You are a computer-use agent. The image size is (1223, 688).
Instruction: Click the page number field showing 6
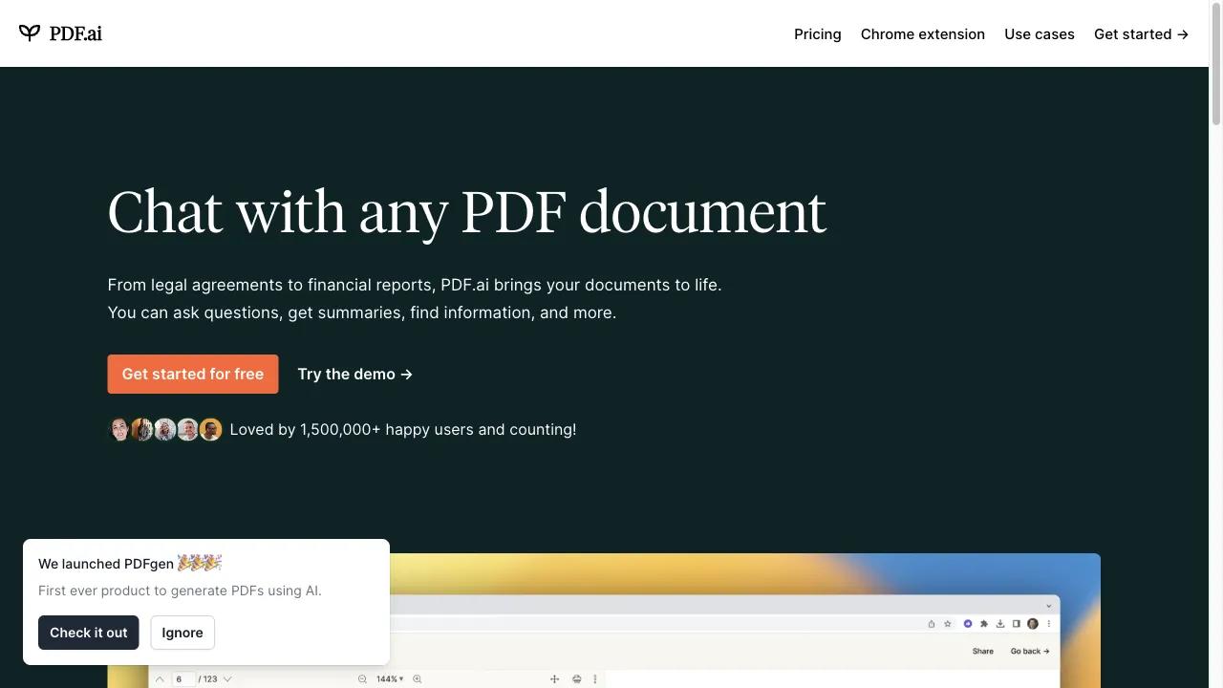(x=183, y=679)
